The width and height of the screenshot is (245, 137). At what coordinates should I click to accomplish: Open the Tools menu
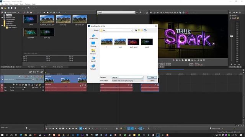pyautogui.click(x=21, y=4)
